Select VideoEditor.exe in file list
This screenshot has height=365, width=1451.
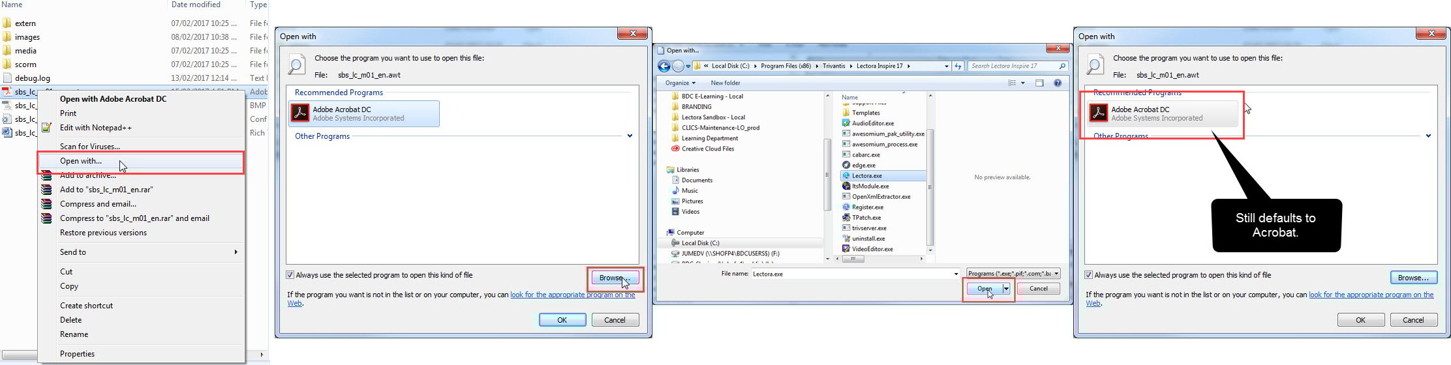pyautogui.click(x=872, y=249)
